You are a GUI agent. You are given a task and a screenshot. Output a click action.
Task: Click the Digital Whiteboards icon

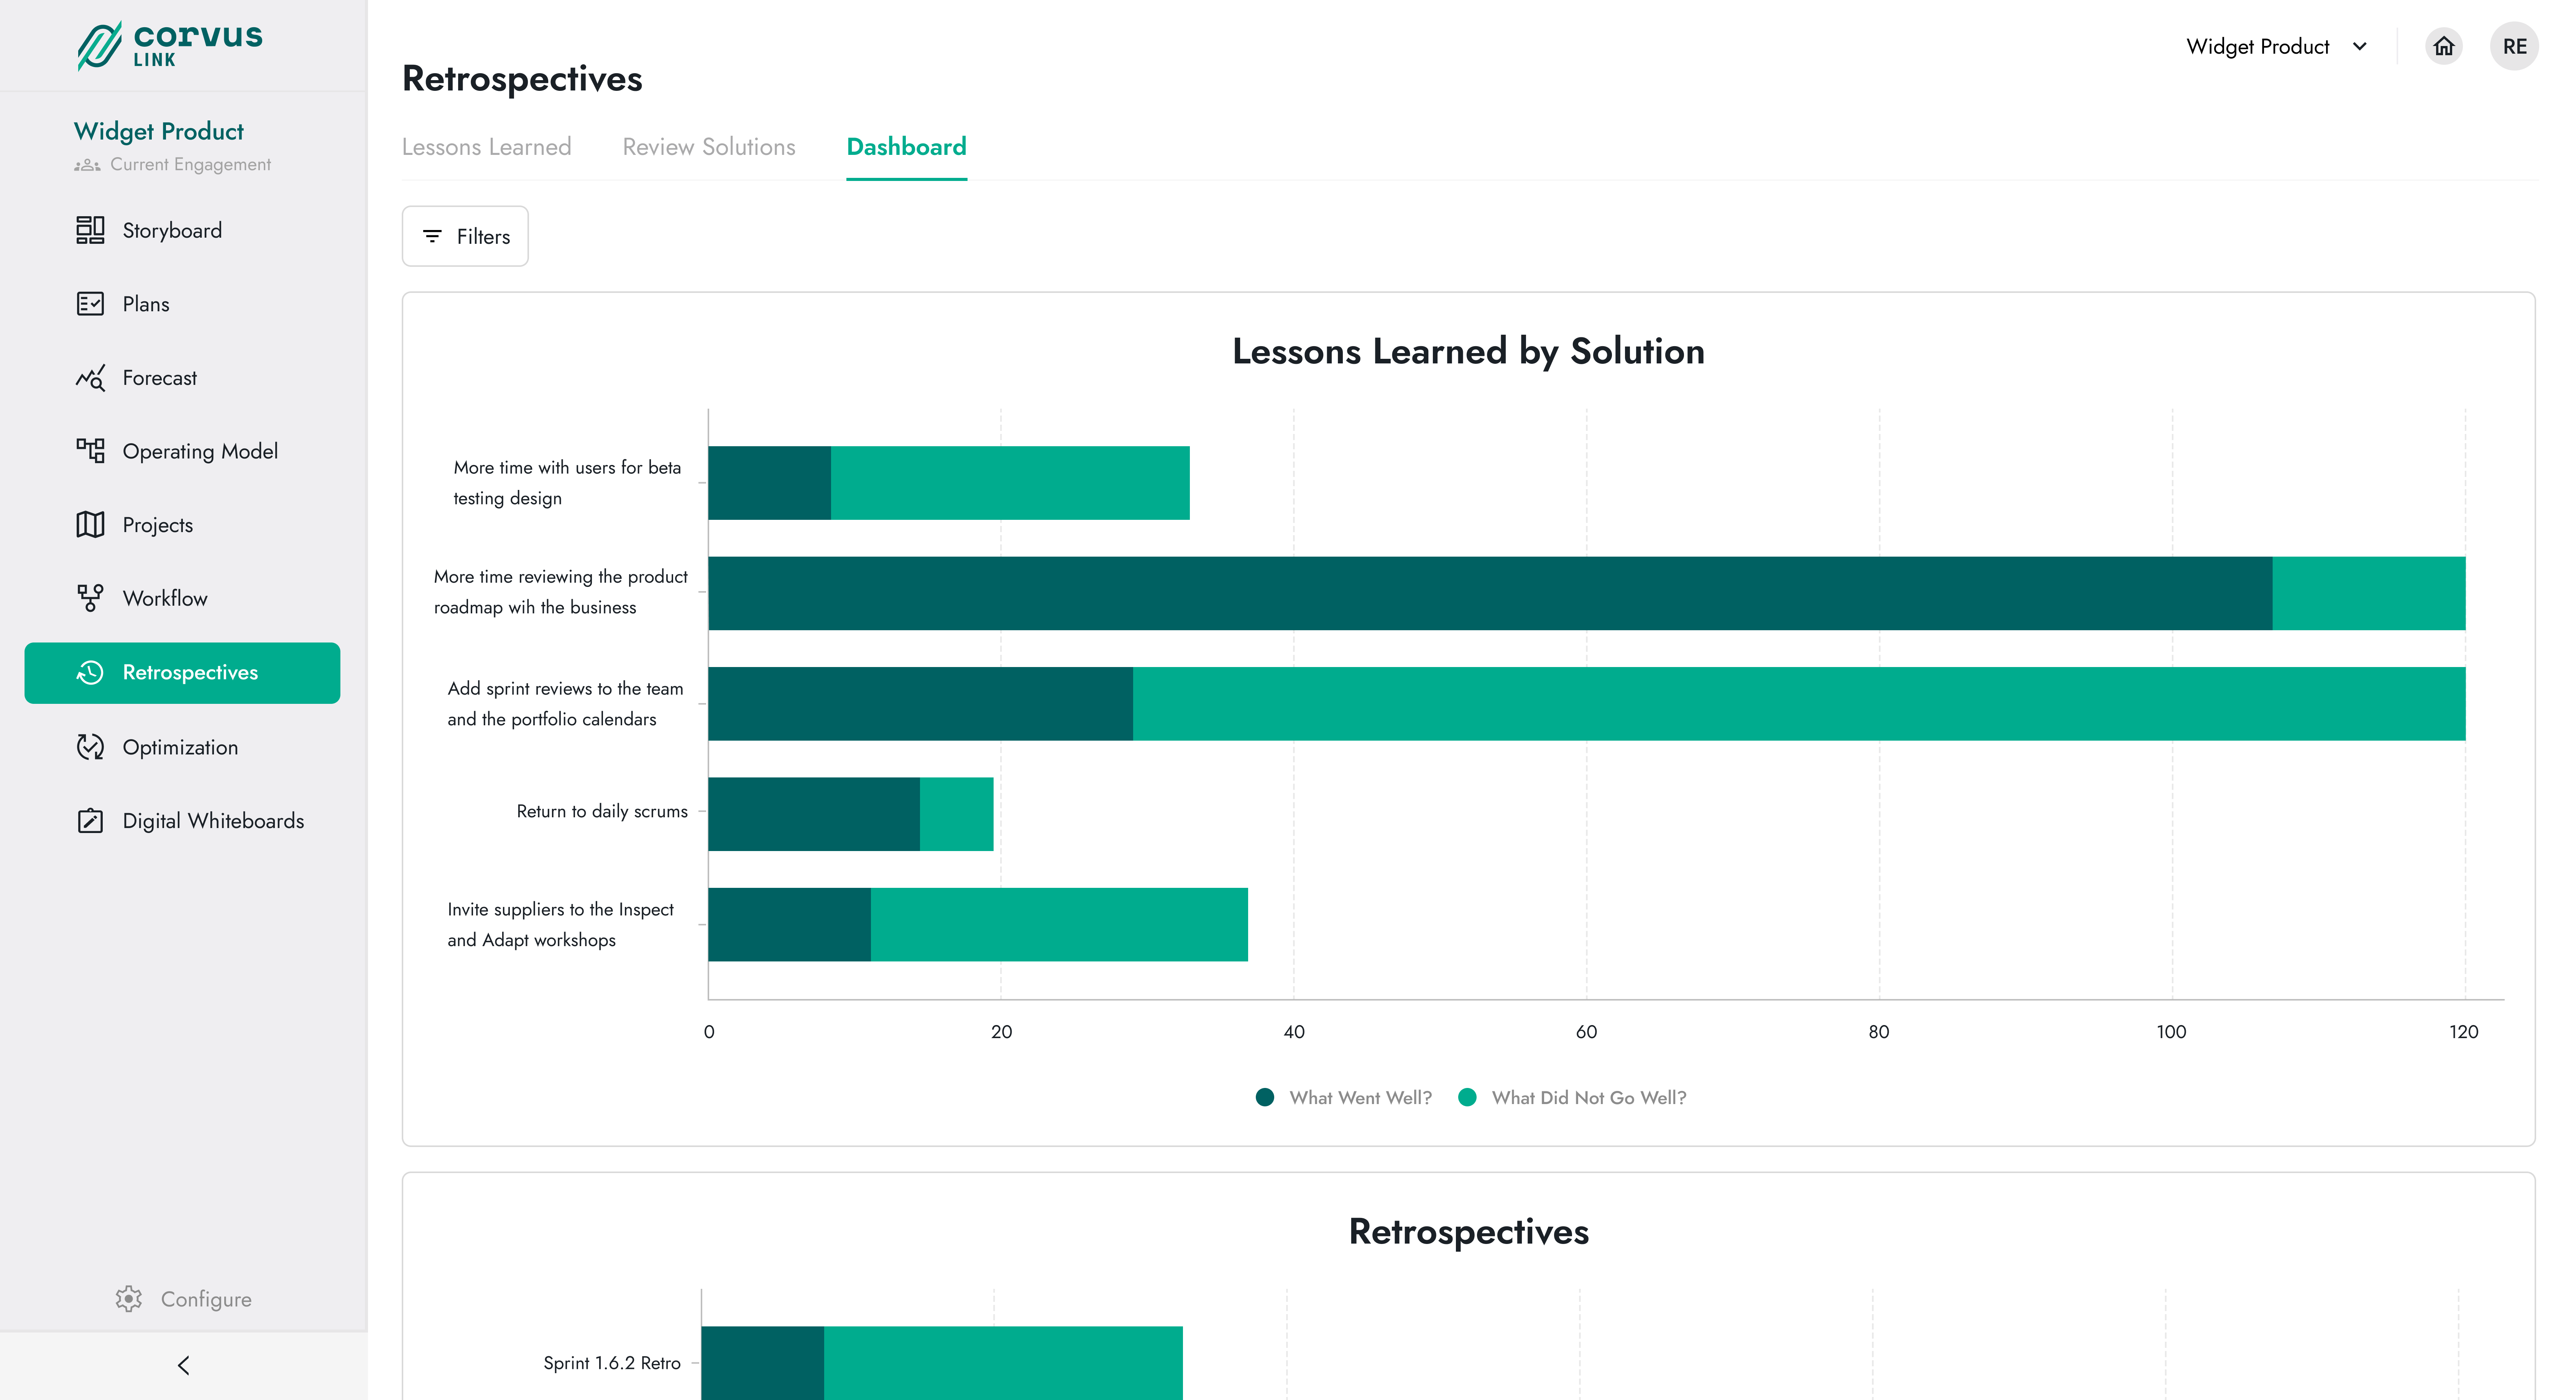90,821
